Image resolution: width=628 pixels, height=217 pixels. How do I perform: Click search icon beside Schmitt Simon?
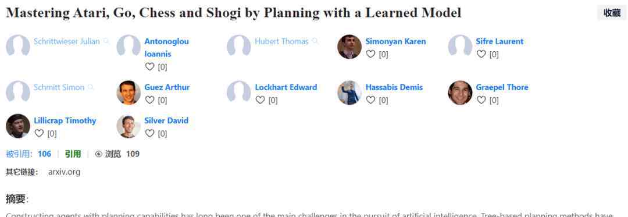[91, 87]
